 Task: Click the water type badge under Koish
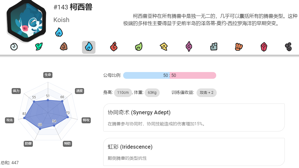pos(59,32)
